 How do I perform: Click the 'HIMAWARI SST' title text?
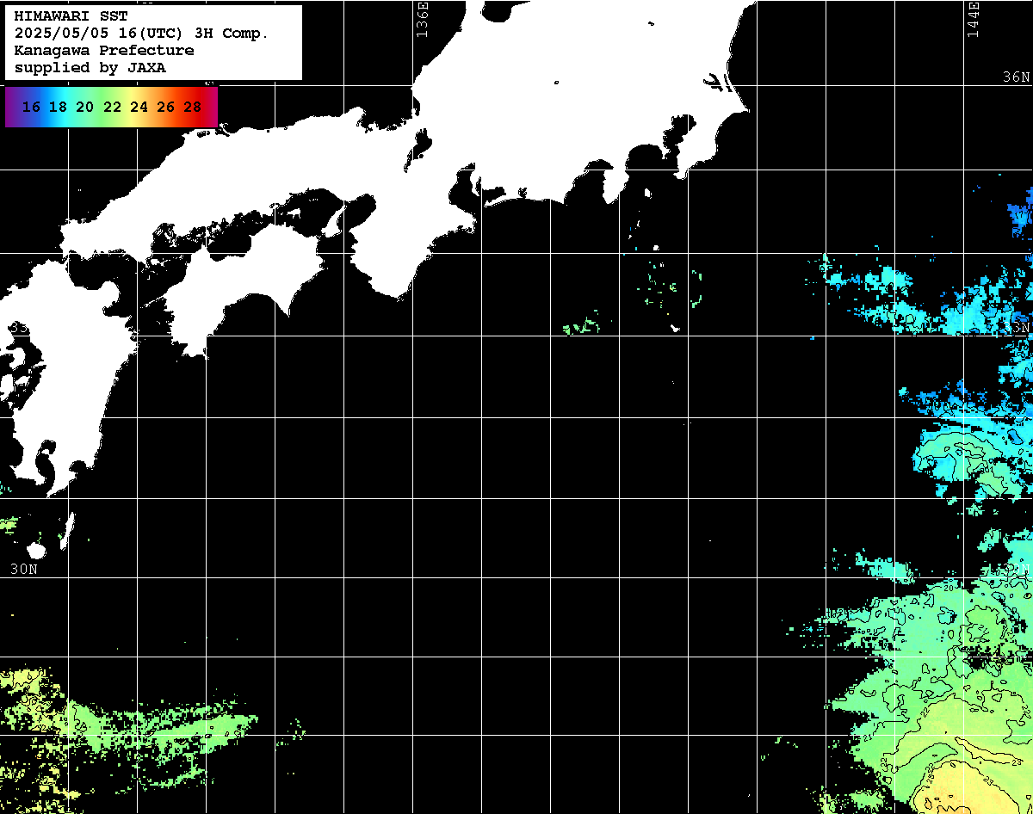click(71, 15)
